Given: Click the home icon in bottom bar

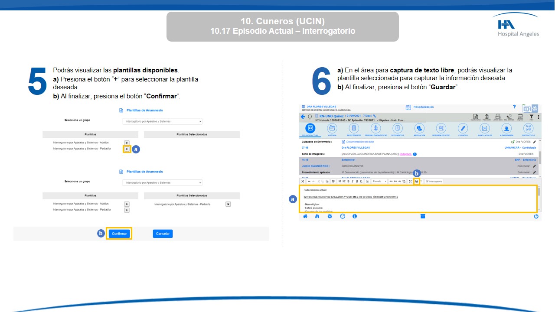Looking at the screenshot, I should [x=305, y=216].
